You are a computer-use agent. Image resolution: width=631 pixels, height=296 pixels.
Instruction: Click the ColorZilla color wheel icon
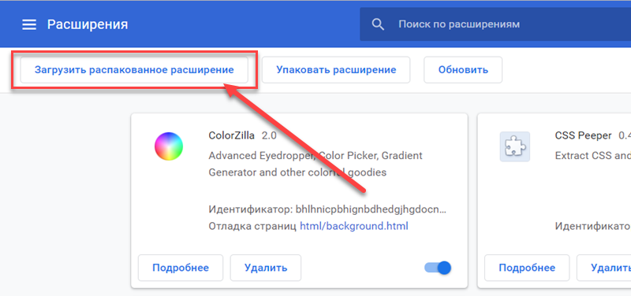click(x=169, y=146)
